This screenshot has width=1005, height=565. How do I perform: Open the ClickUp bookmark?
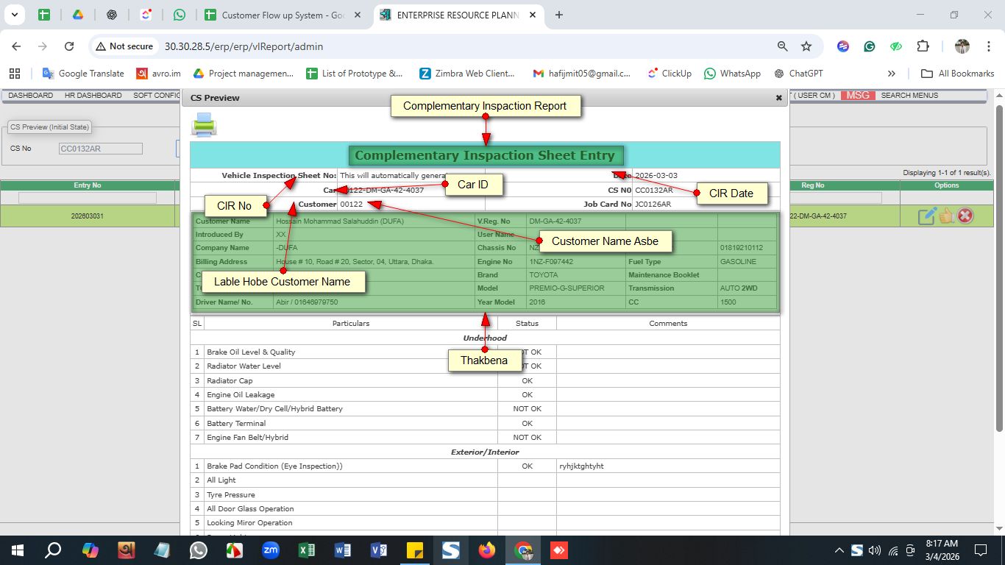[x=669, y=74]
